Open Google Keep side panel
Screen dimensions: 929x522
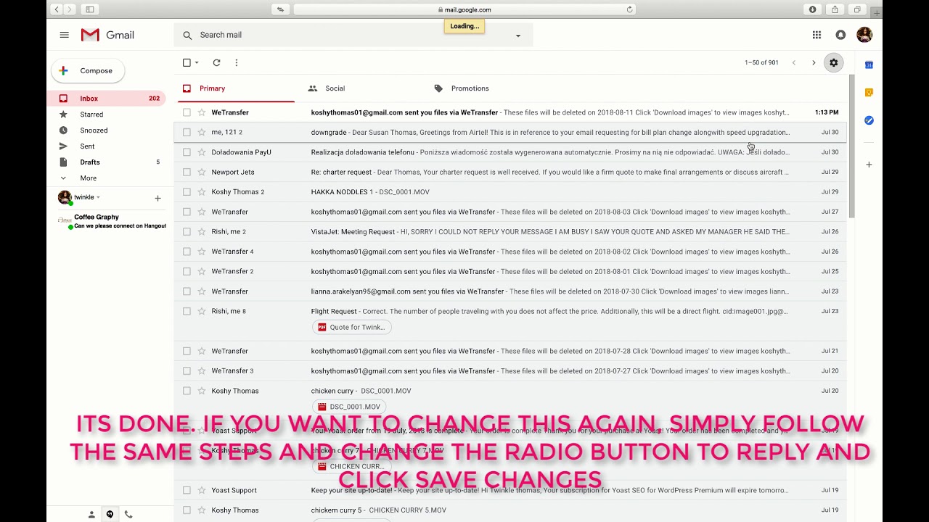tap(869, 93)
